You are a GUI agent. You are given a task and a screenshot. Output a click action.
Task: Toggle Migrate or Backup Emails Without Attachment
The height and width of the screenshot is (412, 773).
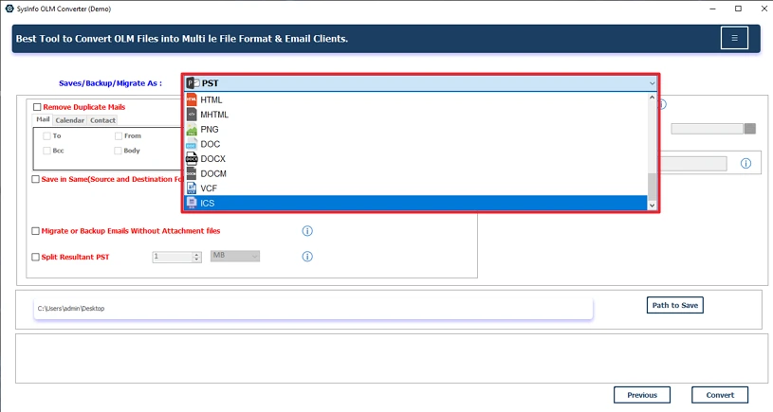[35, 231]
